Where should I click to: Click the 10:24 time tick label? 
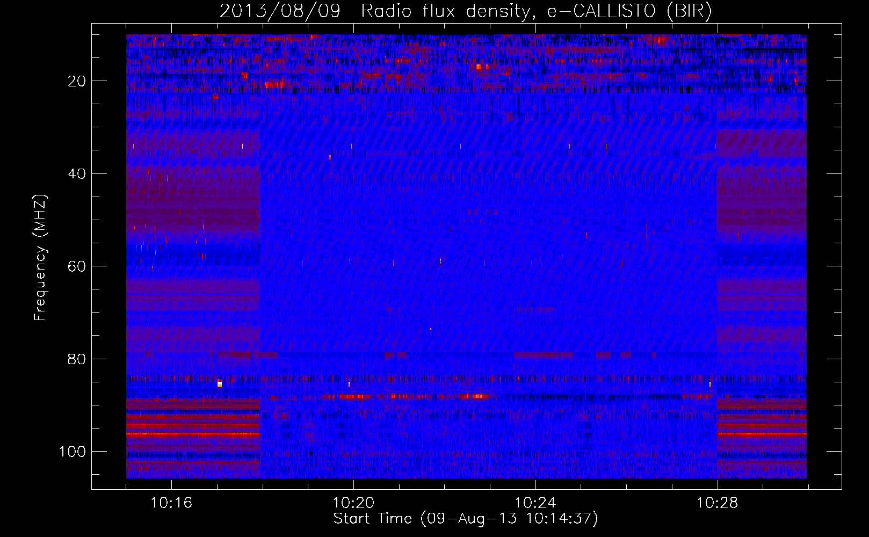pyautogui.click(x=535, y=503)
